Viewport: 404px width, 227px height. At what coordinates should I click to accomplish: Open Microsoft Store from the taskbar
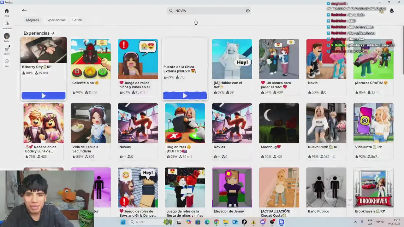(198, 222)
